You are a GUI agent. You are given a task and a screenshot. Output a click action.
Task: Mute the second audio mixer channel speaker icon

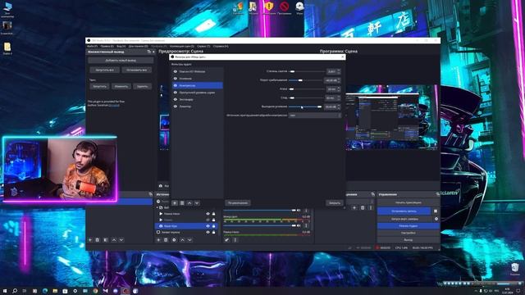(299, 225)
